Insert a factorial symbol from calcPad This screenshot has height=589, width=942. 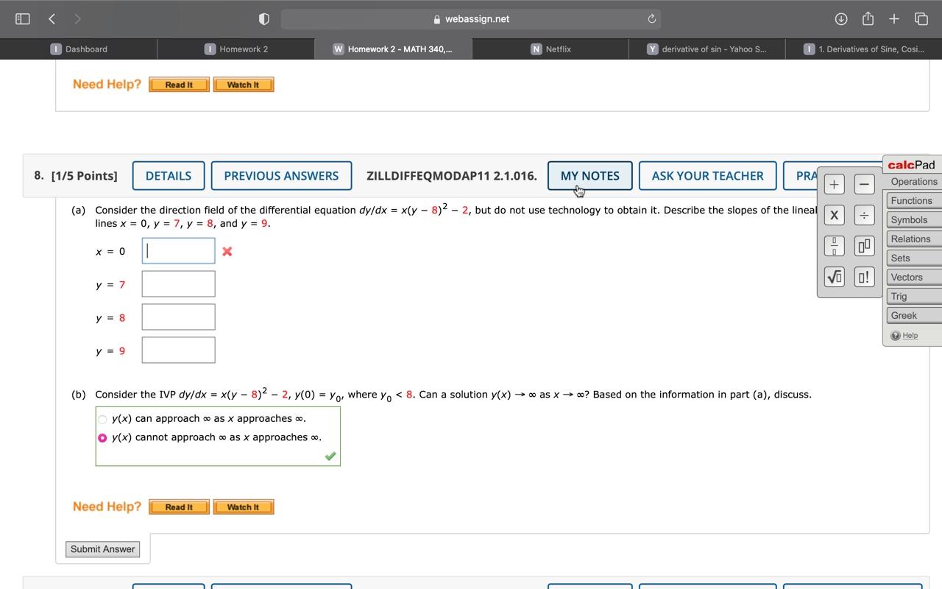[863, 277]
